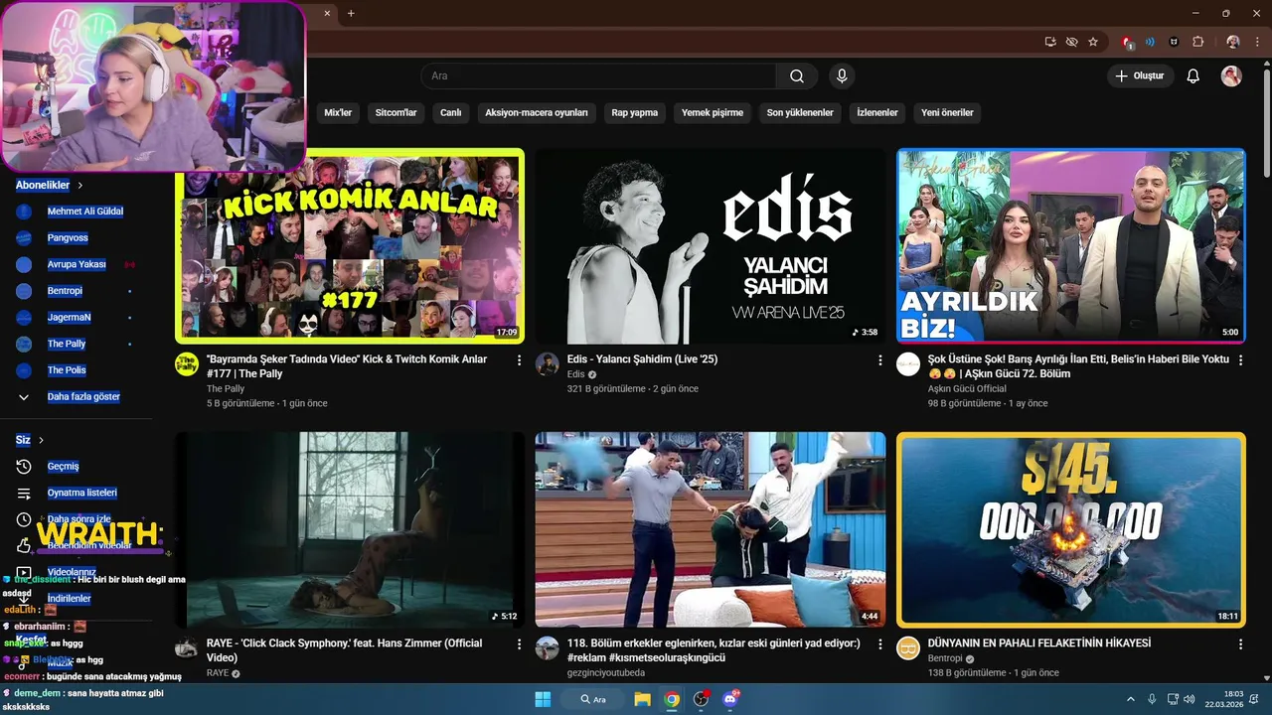Open more options for Aşkın Gücü 72. Bölüm
This screenshot has height=715, width=1272.
(x=1240, y=360)
